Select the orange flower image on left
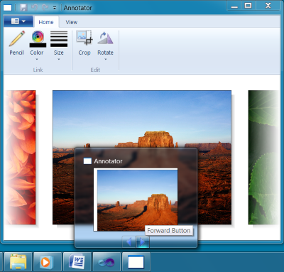The image size is (284, 272). (x=21, y=157)
